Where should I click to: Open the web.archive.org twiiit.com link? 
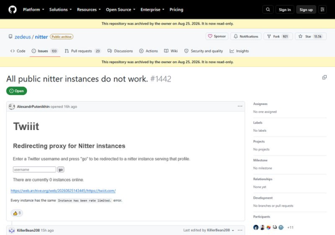tap(63, 190)
